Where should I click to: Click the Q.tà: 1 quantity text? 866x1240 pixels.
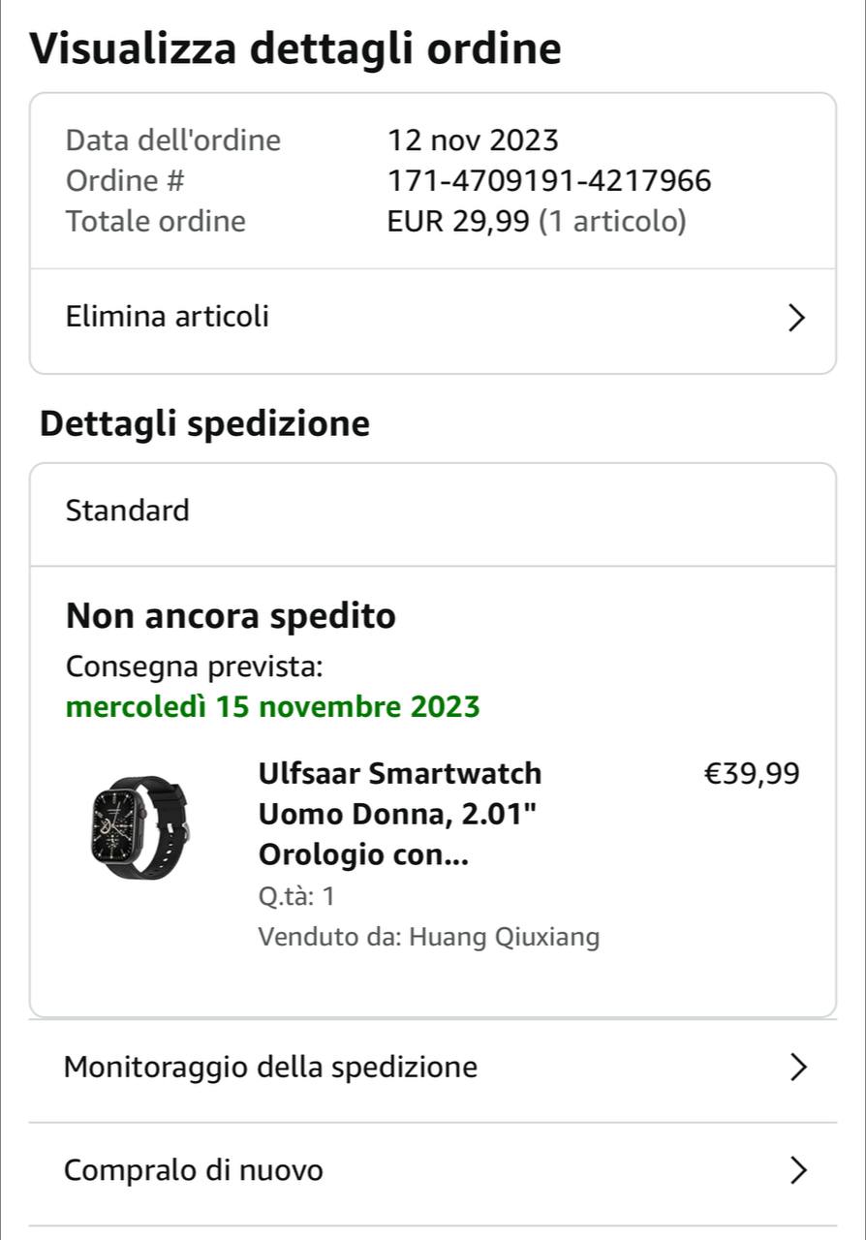296,896
